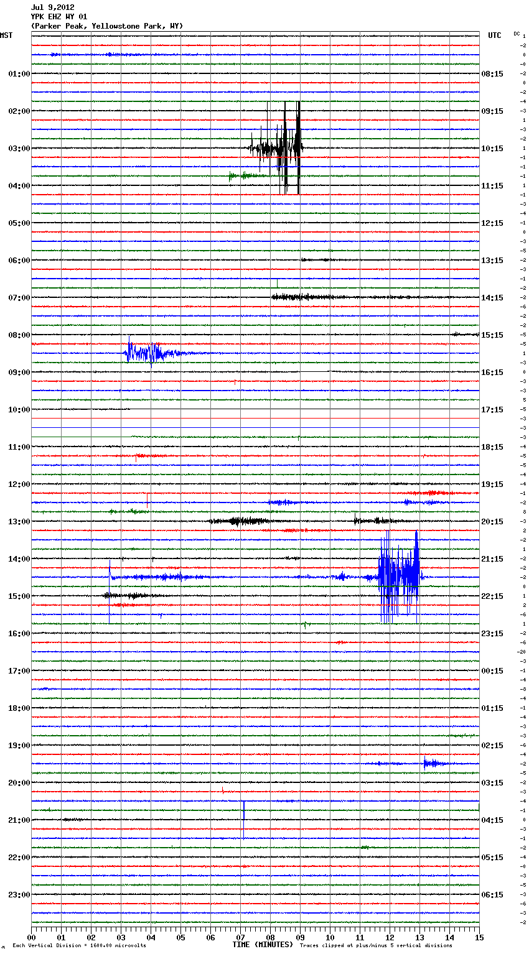The width and height of the screenshot is (529, 954).
Task: Click minute tick '09' on the time axis
Action: (300, 937)
